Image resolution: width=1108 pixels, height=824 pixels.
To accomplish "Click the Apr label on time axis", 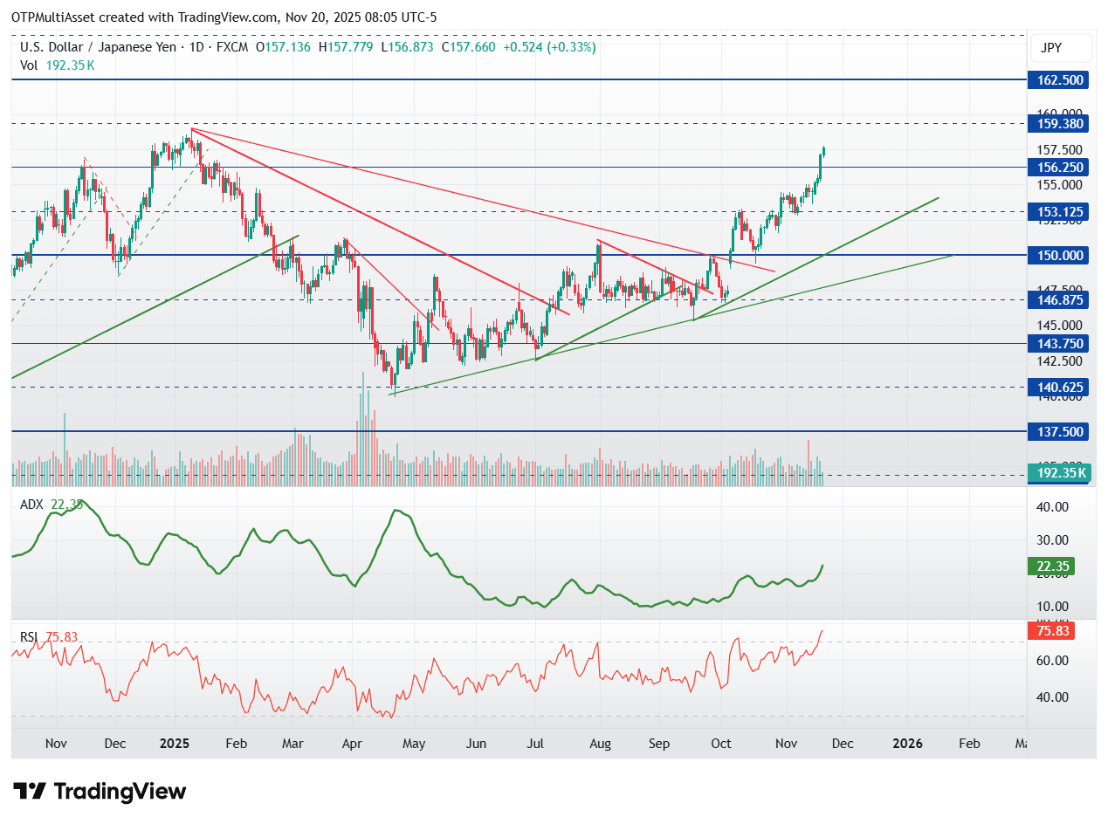I will pyautogui.click(x=353, y=744).
